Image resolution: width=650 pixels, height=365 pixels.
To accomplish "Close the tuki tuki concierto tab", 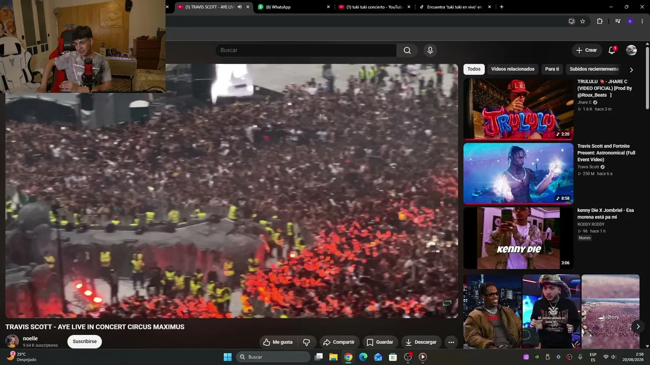I will click(409, 7).
